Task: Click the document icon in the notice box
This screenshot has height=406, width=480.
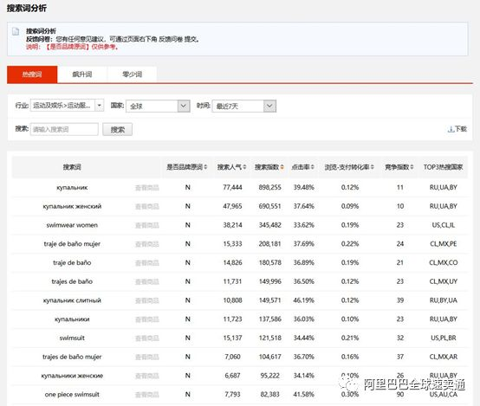Action: tap(16, 31)
